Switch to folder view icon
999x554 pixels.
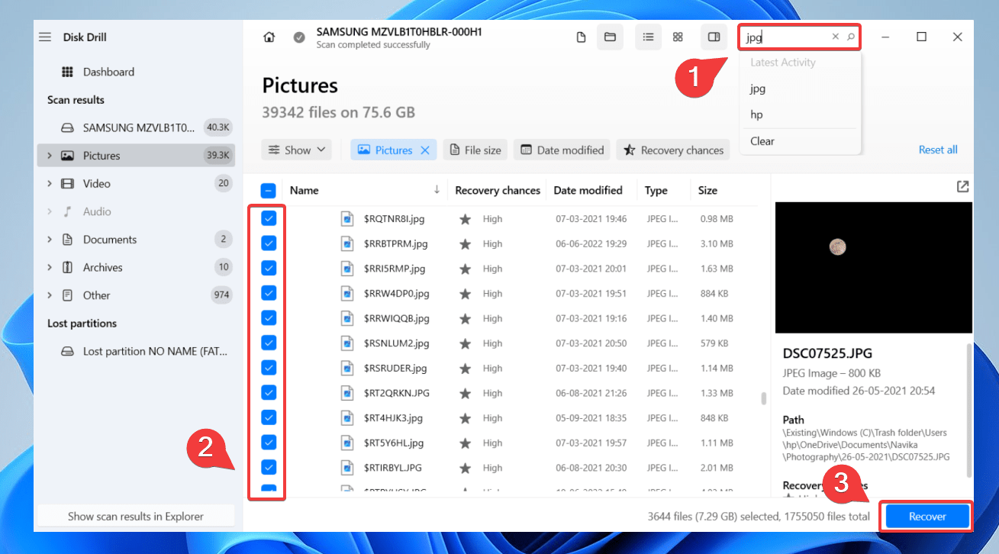[610, 37]
